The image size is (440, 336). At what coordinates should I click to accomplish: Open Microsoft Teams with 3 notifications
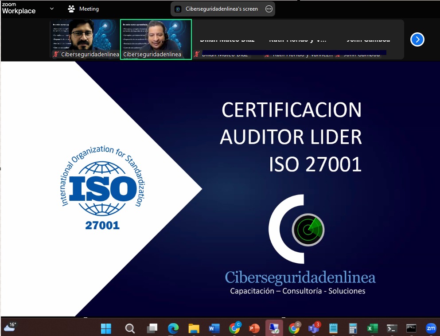(314, 328)
